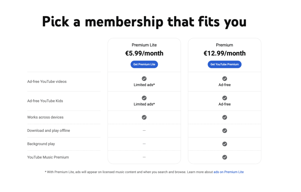Screen dimensions: 301x192
Task: Select the €12.99/month price text
Action: point(224,53)
